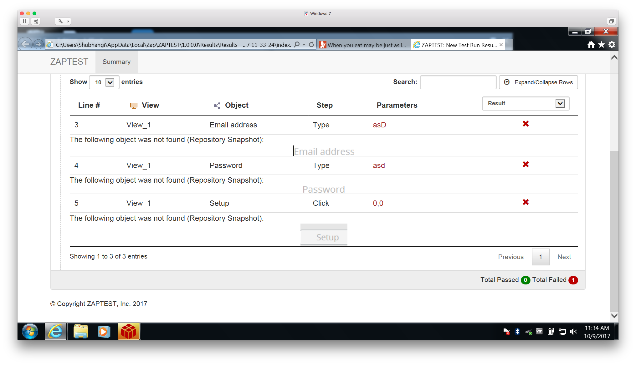Viewport: 636px width, 365px height.
Task: Open the address bar history dropdown arrow
Action: click(x=304, y=45)
